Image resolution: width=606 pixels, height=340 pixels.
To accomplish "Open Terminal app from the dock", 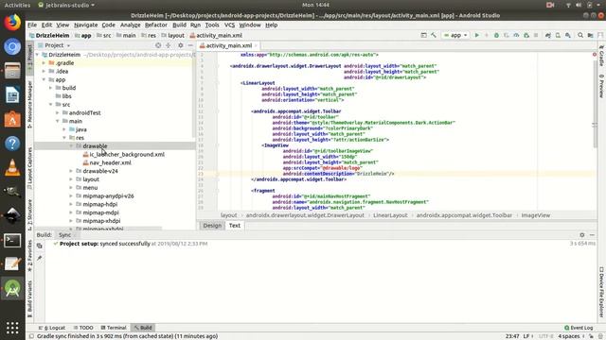I will [x=12, y=240].
